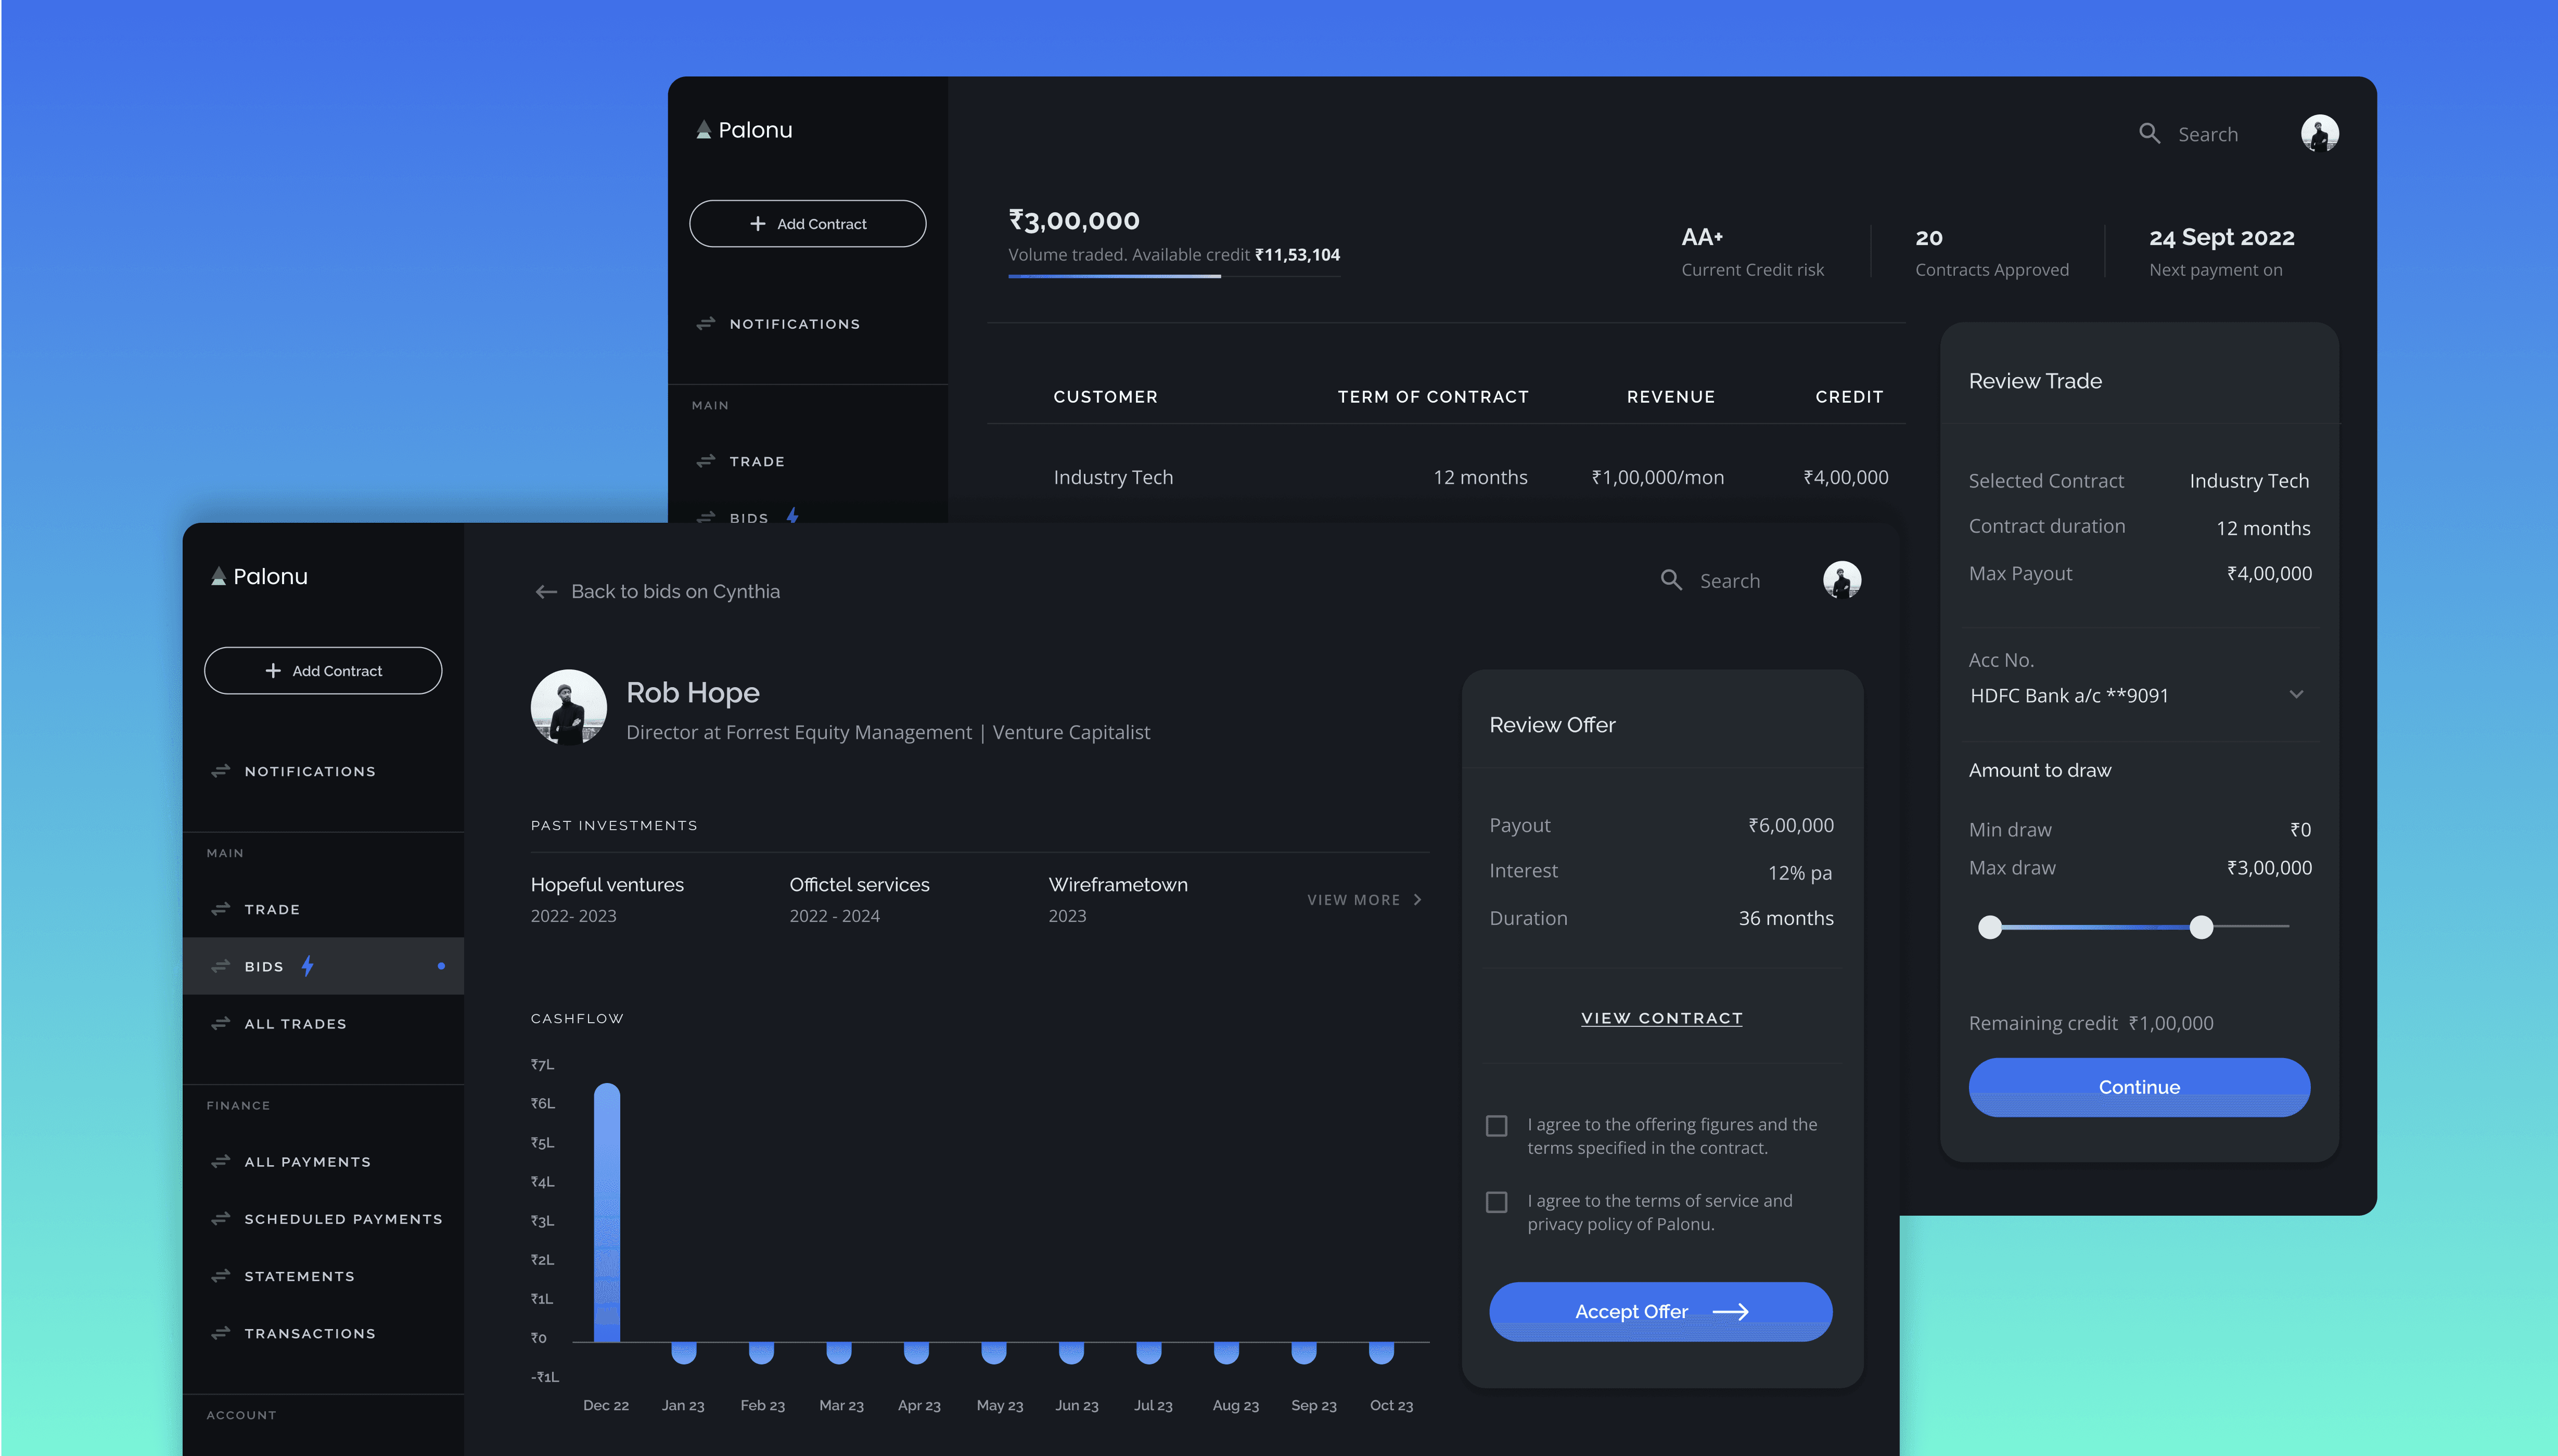Open the user avatar in the back window header
2558x1456 pixels.
pos(2320,133)
